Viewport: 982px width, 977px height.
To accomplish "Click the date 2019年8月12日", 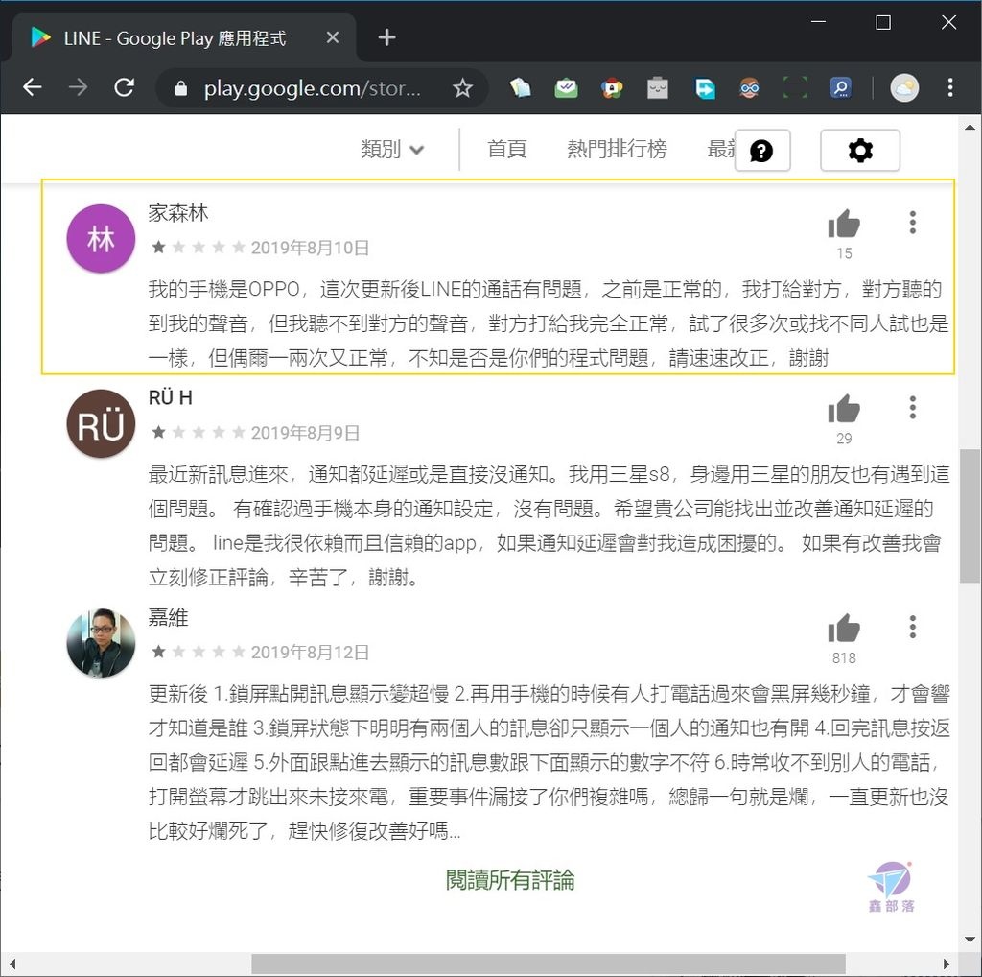I will 310,653.
